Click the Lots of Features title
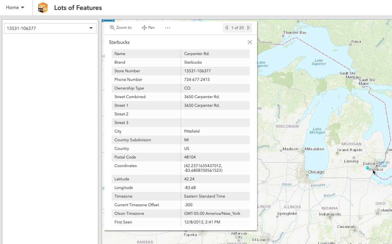 click(78, 8)
